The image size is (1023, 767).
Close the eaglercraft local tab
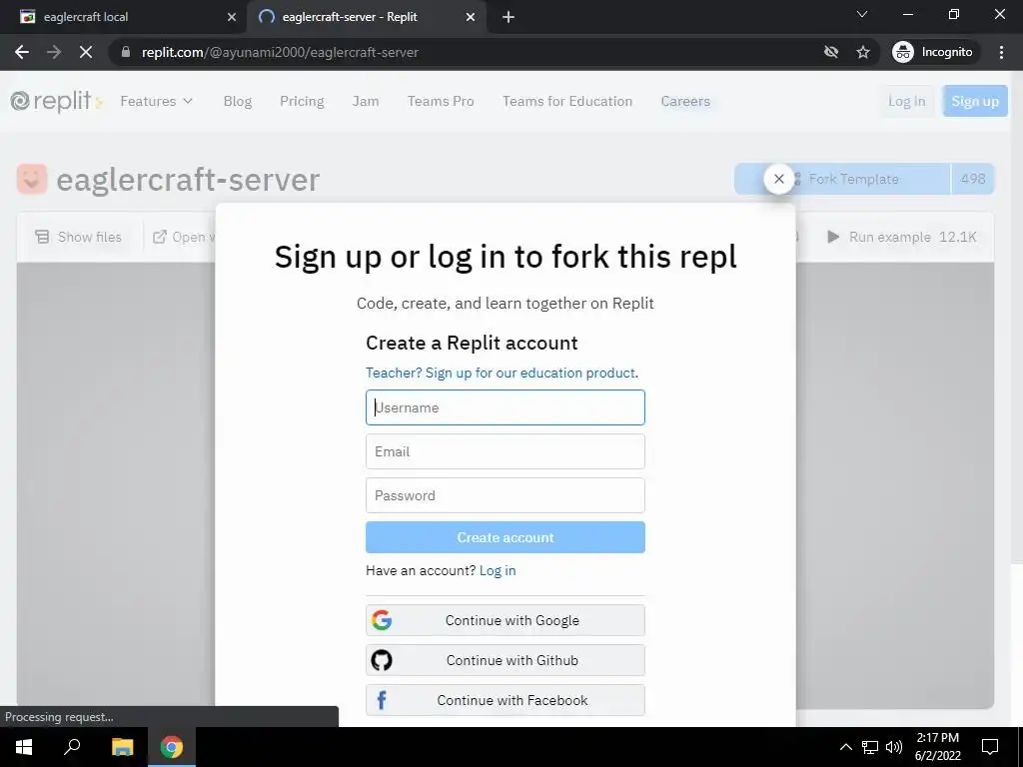[x=231, y=17]
